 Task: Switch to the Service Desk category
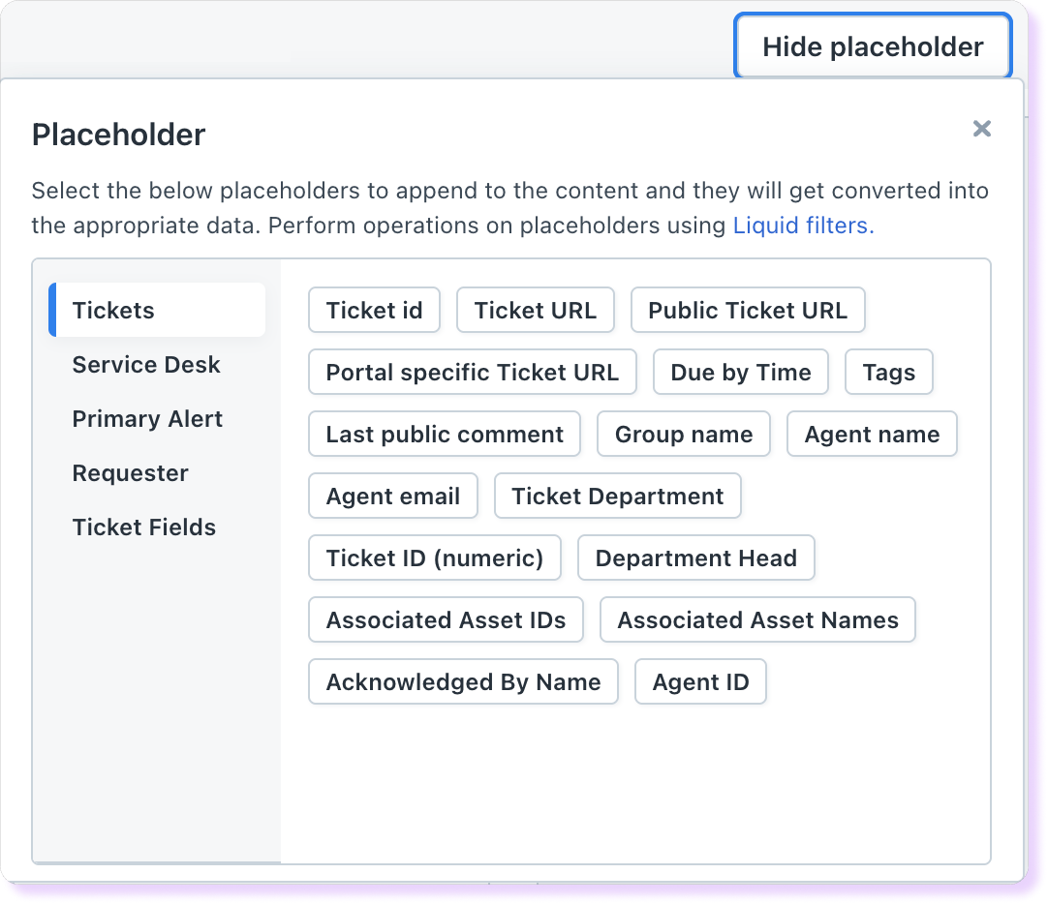pyautogui.click(x=146, y=365)
